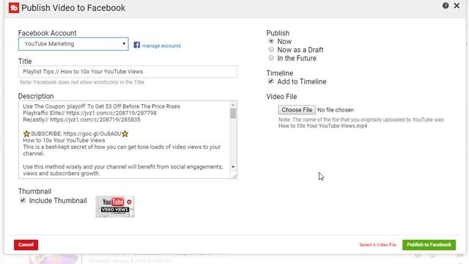Viewport: 469px width, 264px height.
Task: Click the Select A Video File text
Action: point(377,245)
